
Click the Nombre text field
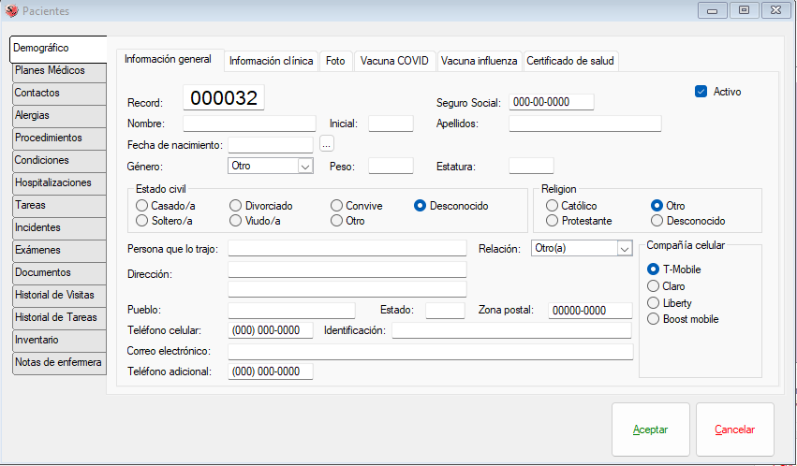249,124
